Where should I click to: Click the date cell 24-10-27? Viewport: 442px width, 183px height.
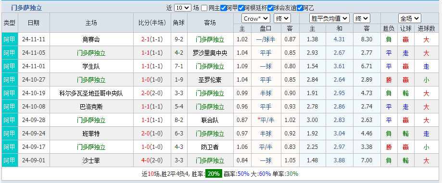[34, 80]
